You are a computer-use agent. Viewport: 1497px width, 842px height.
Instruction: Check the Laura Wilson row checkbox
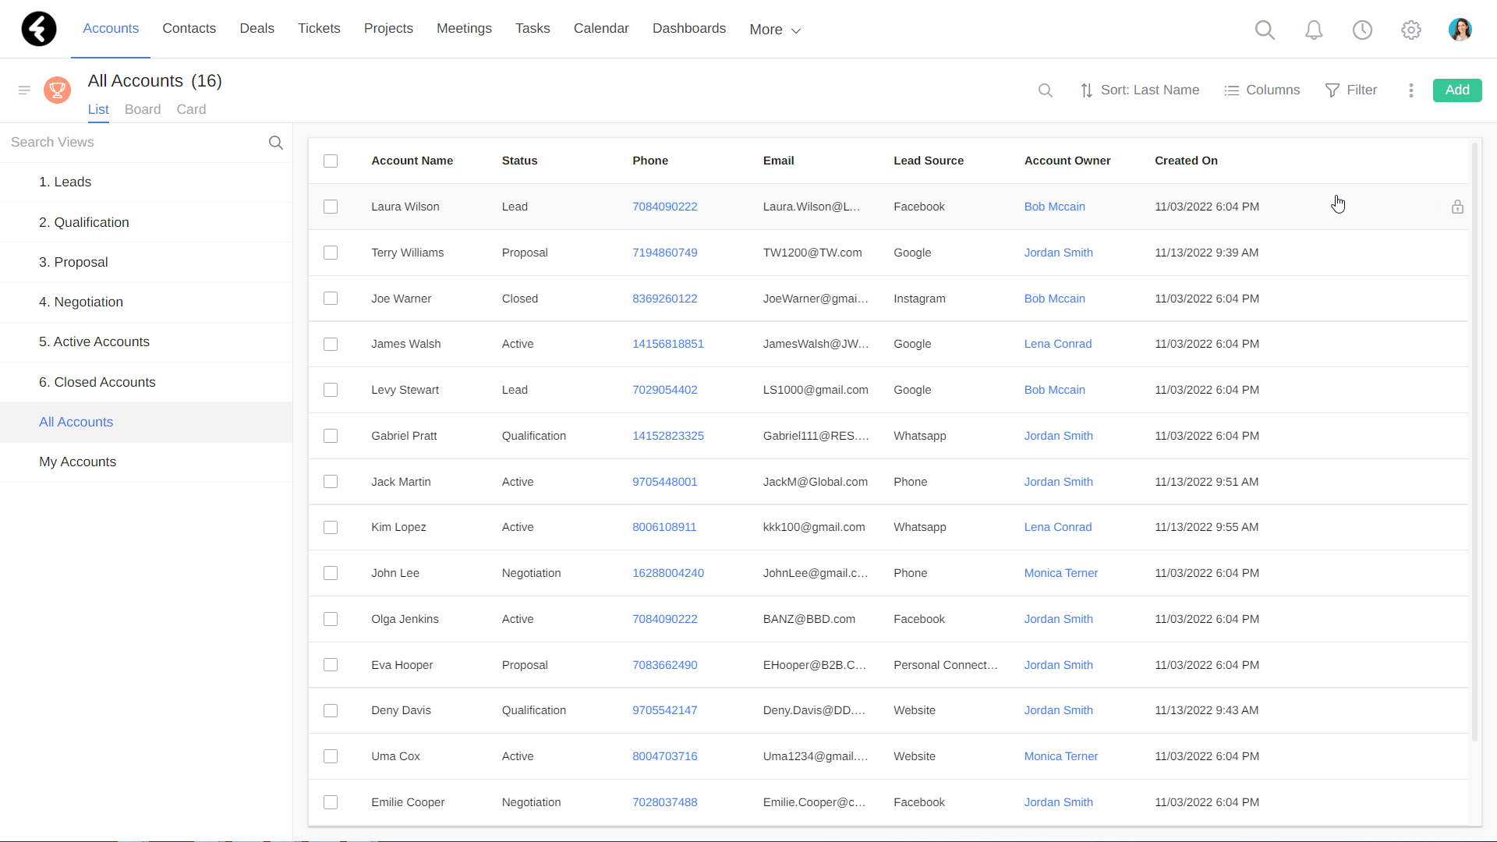[x=331, y=207]
